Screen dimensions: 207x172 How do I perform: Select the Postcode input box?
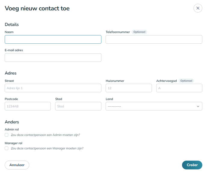pos(28,106)
